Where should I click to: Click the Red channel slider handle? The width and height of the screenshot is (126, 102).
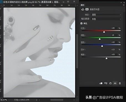(104, 32)
